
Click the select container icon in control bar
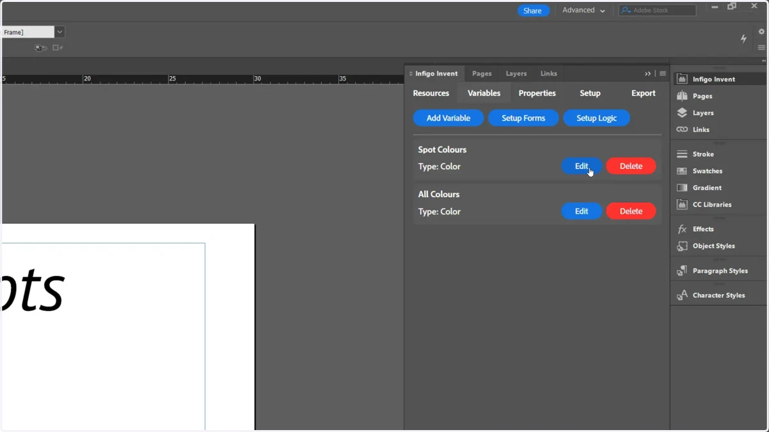point(41,48)
